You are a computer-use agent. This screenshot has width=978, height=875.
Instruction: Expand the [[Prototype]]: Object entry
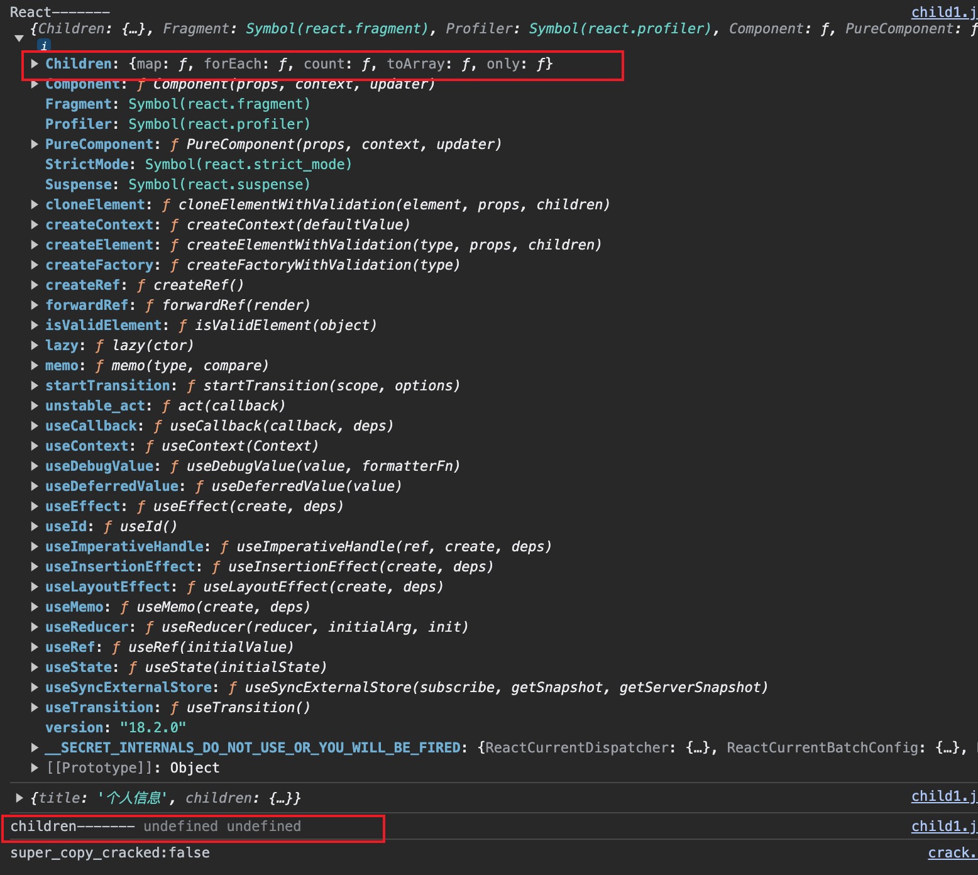(35, 768)
